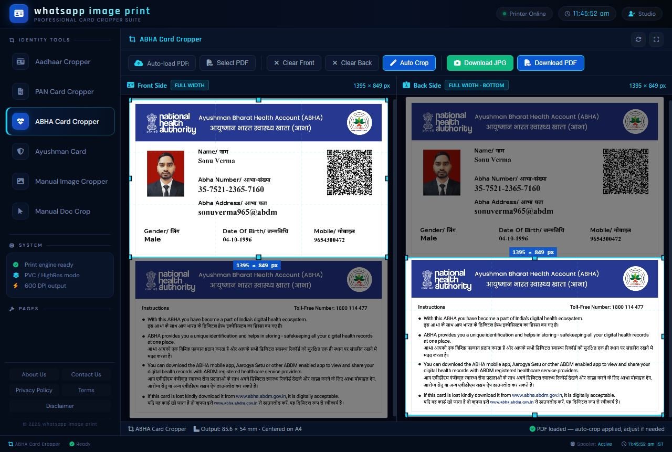Click the Print engine ready text
This screenshot has height=452, width=672.
(49, 265)
